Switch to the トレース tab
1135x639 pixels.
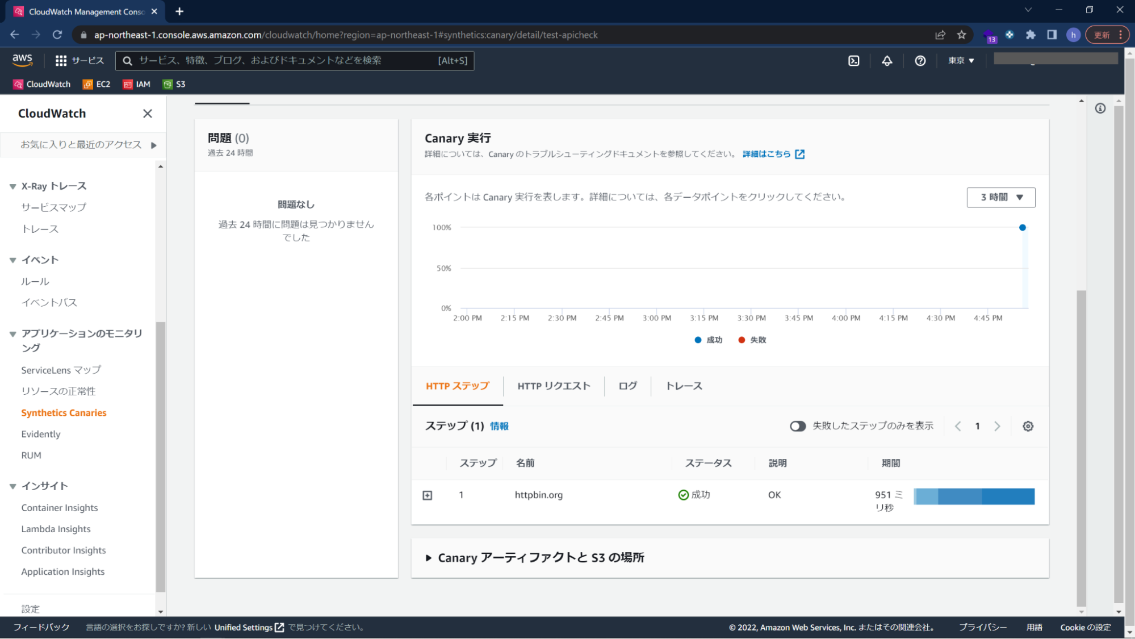684,386
